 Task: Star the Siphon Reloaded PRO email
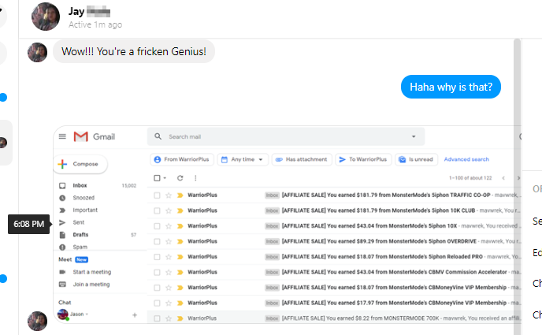tap(169, 257)
